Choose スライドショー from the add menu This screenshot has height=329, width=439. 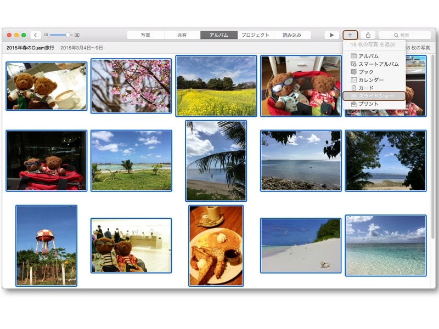tap(375, 96)
